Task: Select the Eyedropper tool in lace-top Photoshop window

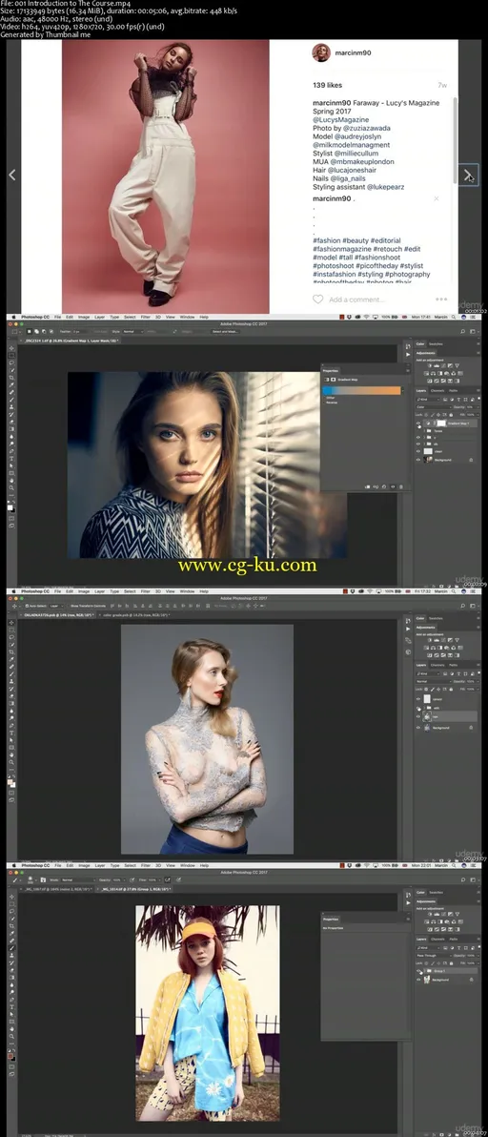Action: pyautogui.click(x=11, y=659)
